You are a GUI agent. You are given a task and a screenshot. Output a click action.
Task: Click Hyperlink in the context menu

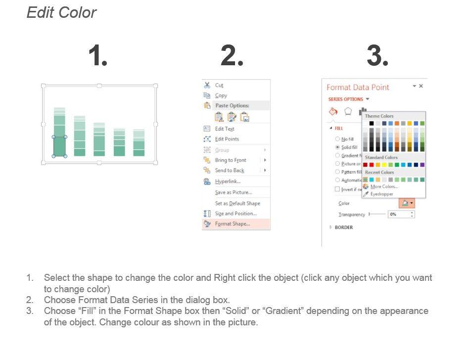[228, 181]
